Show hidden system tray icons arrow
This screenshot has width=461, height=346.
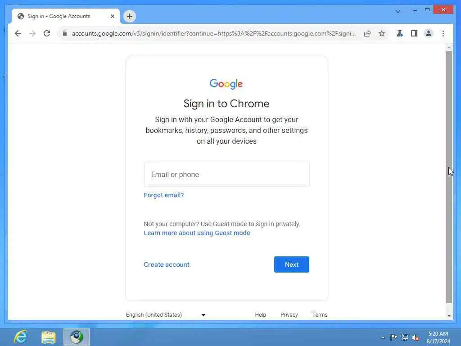tap(383, 337)
